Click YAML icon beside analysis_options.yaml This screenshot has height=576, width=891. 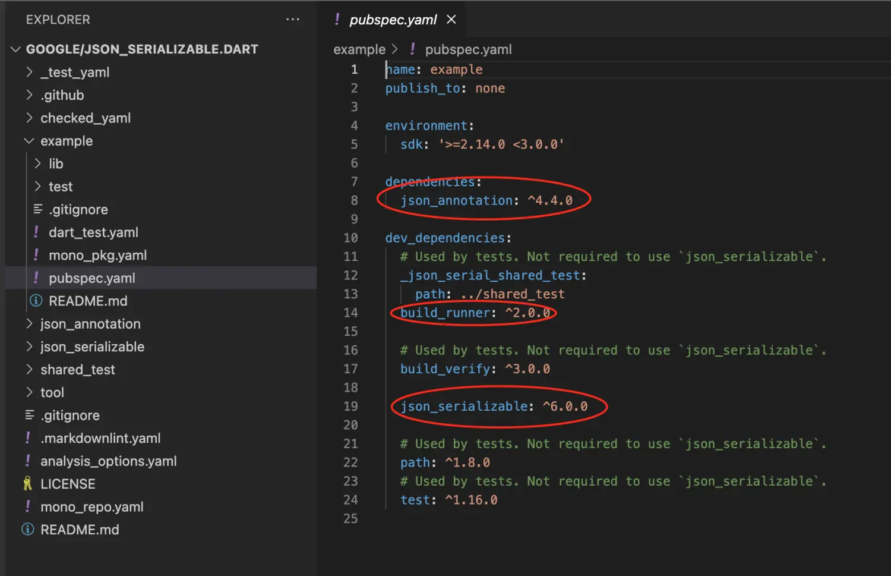(x=27, y=461)
